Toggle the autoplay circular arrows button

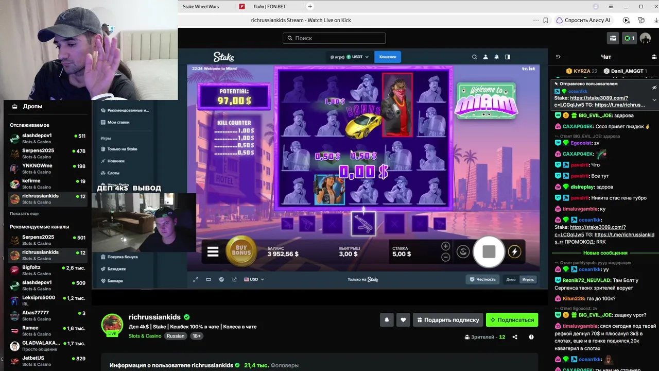pos(463,251)
